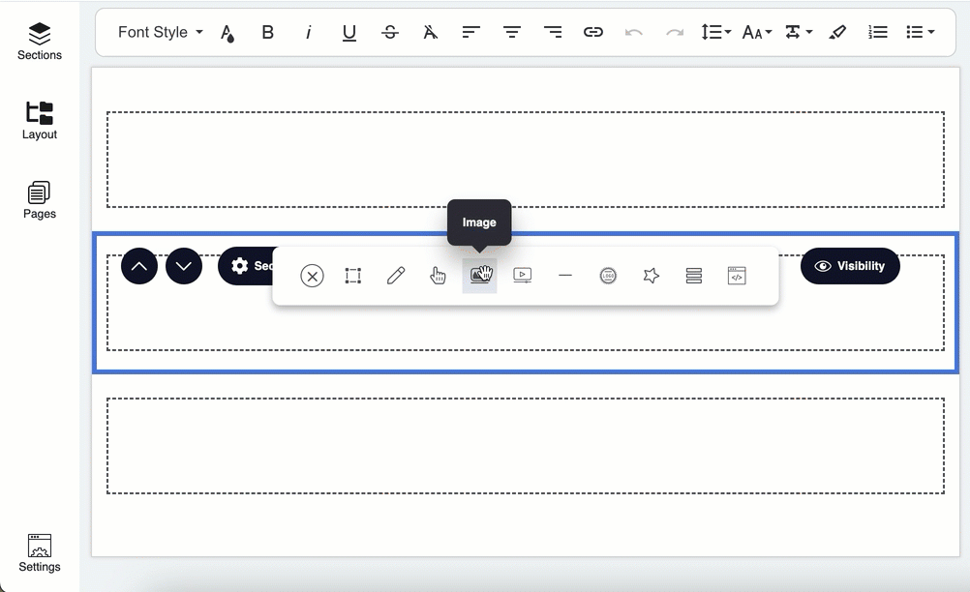Screen dimensions: 970x592
Task: Insert an Image element into the section
Action: tap(480, 276)
